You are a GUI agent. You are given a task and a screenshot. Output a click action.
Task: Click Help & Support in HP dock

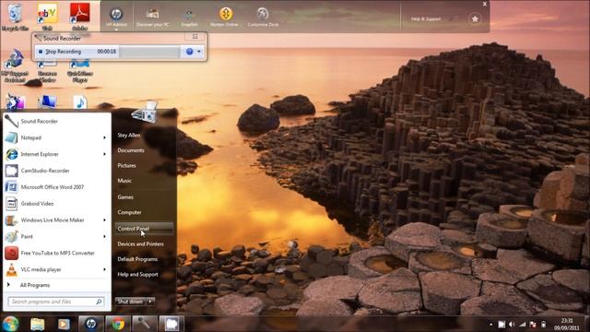point(426,18)
